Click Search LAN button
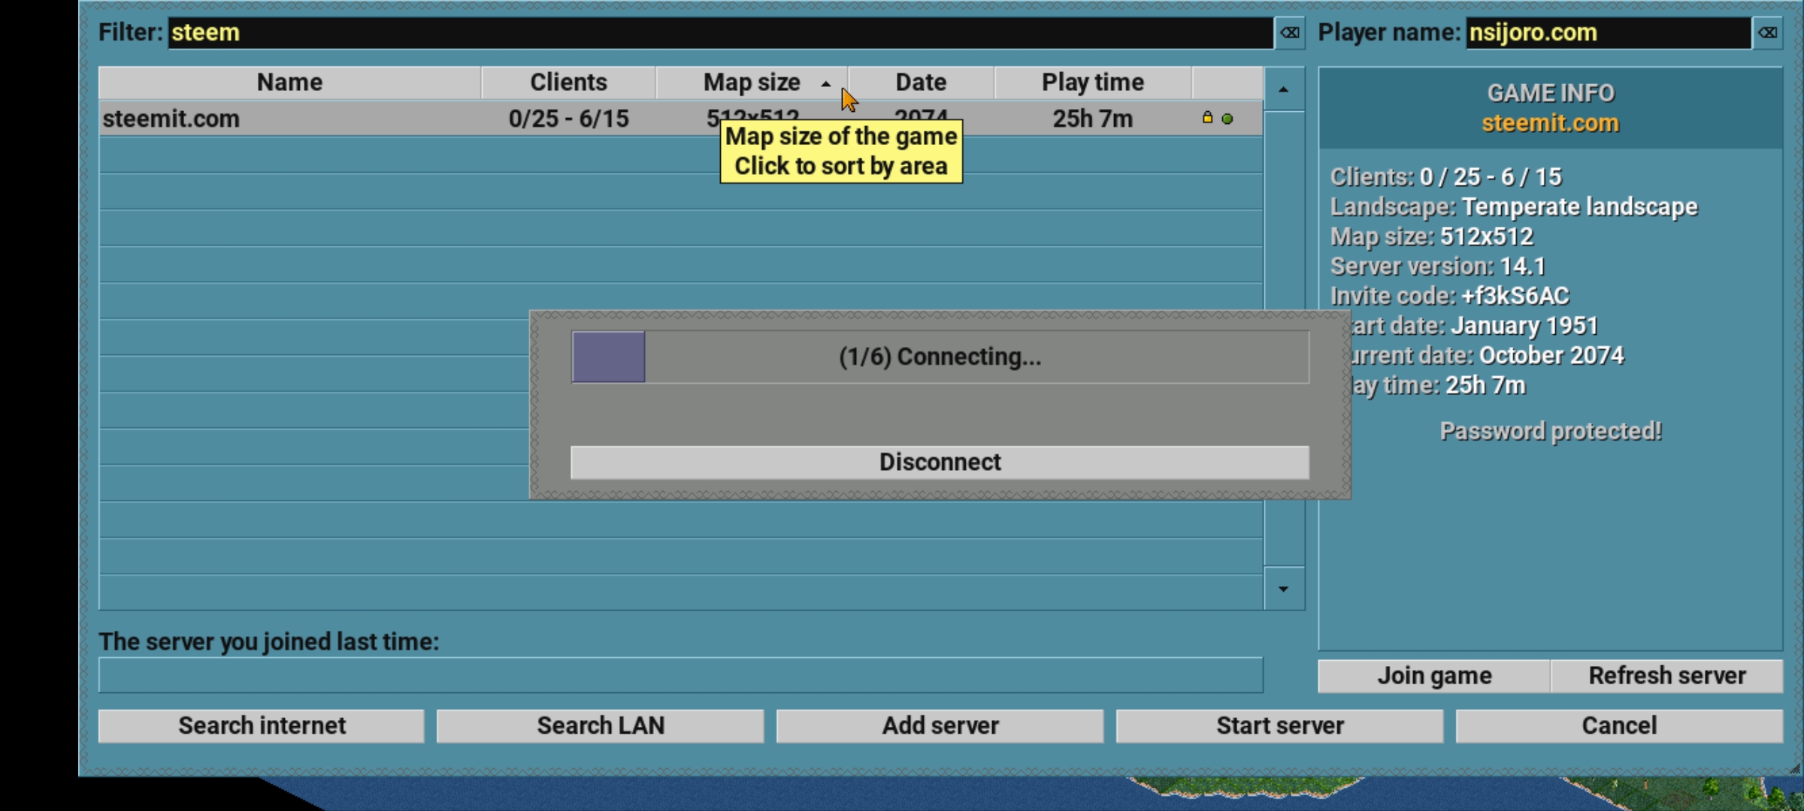This screenshot has height=811, width=1804. click(x=601, y=726)
